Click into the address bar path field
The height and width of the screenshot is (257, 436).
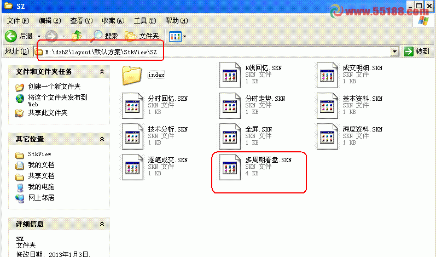pos(217,52)
